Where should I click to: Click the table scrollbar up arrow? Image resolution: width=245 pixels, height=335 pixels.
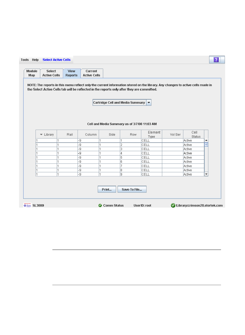[206, 141]
